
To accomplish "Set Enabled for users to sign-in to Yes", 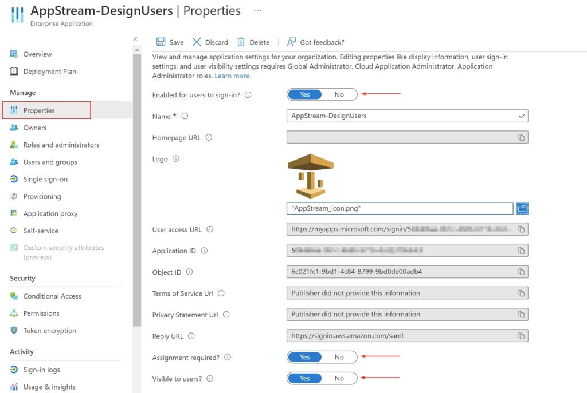I will pos(305,94).
